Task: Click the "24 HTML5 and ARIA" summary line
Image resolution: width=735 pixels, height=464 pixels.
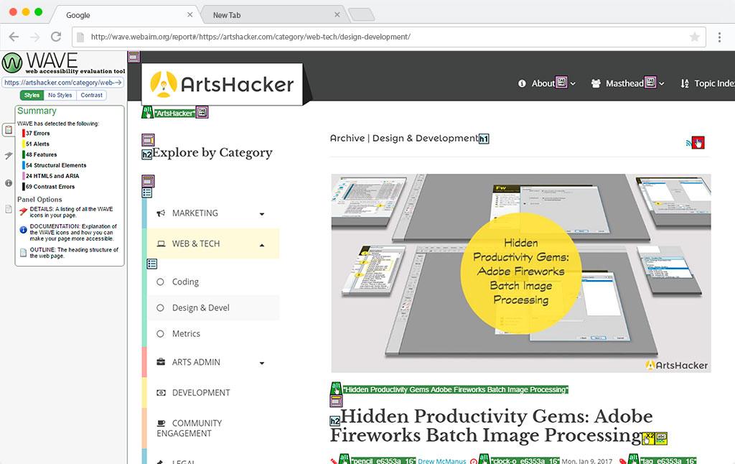Action: click(52, 176)
